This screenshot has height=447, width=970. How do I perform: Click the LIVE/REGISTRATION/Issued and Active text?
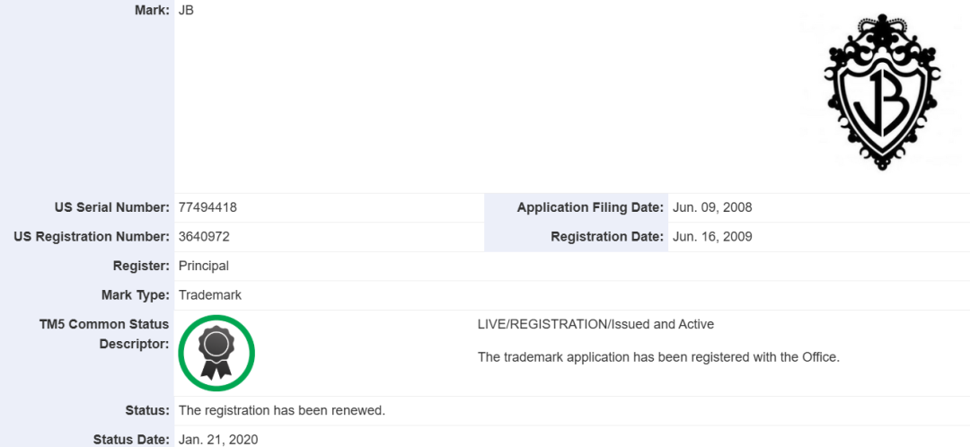595,324
